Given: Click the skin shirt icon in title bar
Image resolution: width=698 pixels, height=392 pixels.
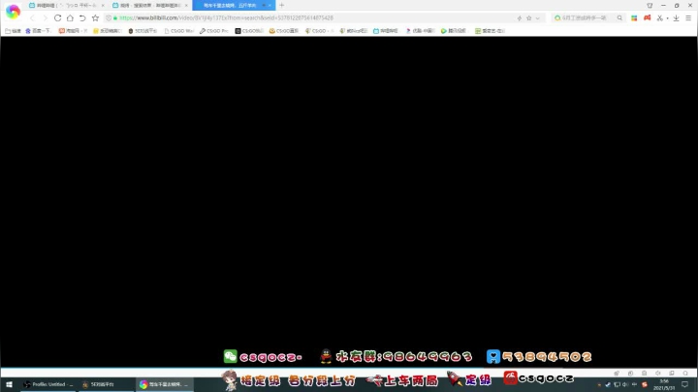Looking at the screenshot, I should [650, 6].
